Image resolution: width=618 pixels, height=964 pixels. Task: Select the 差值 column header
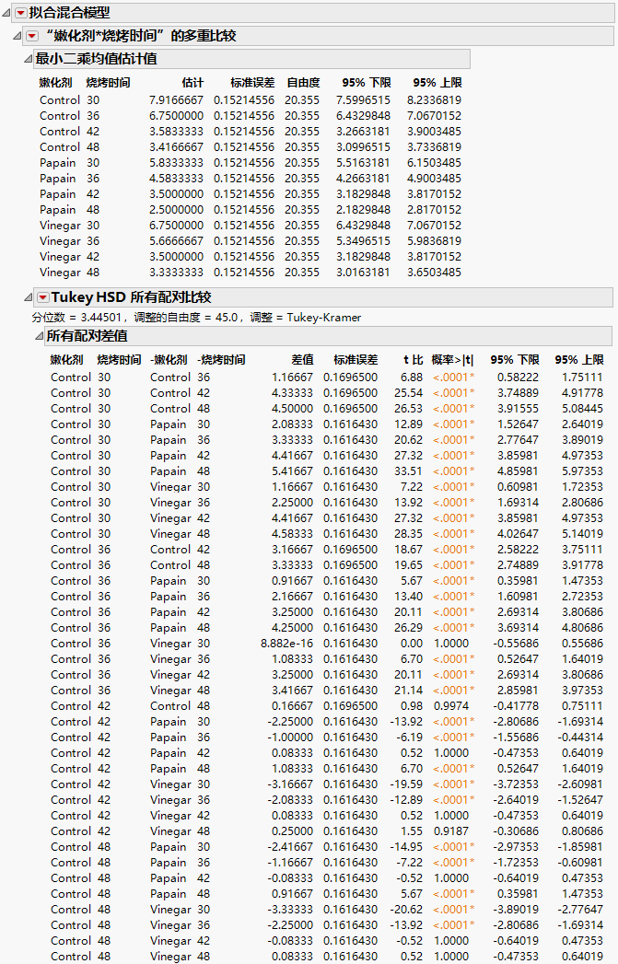(302, 360)
